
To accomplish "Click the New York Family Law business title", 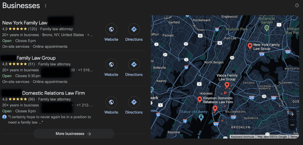I will click(25, 23).
